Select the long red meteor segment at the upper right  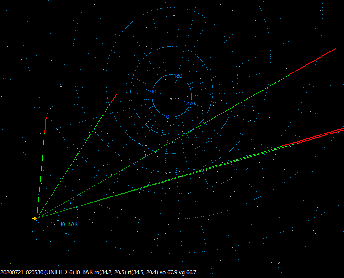tap(312, 62)
